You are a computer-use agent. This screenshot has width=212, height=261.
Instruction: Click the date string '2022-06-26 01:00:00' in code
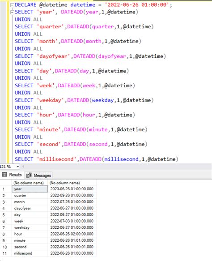pyautogui.click(x=137, y=5)
